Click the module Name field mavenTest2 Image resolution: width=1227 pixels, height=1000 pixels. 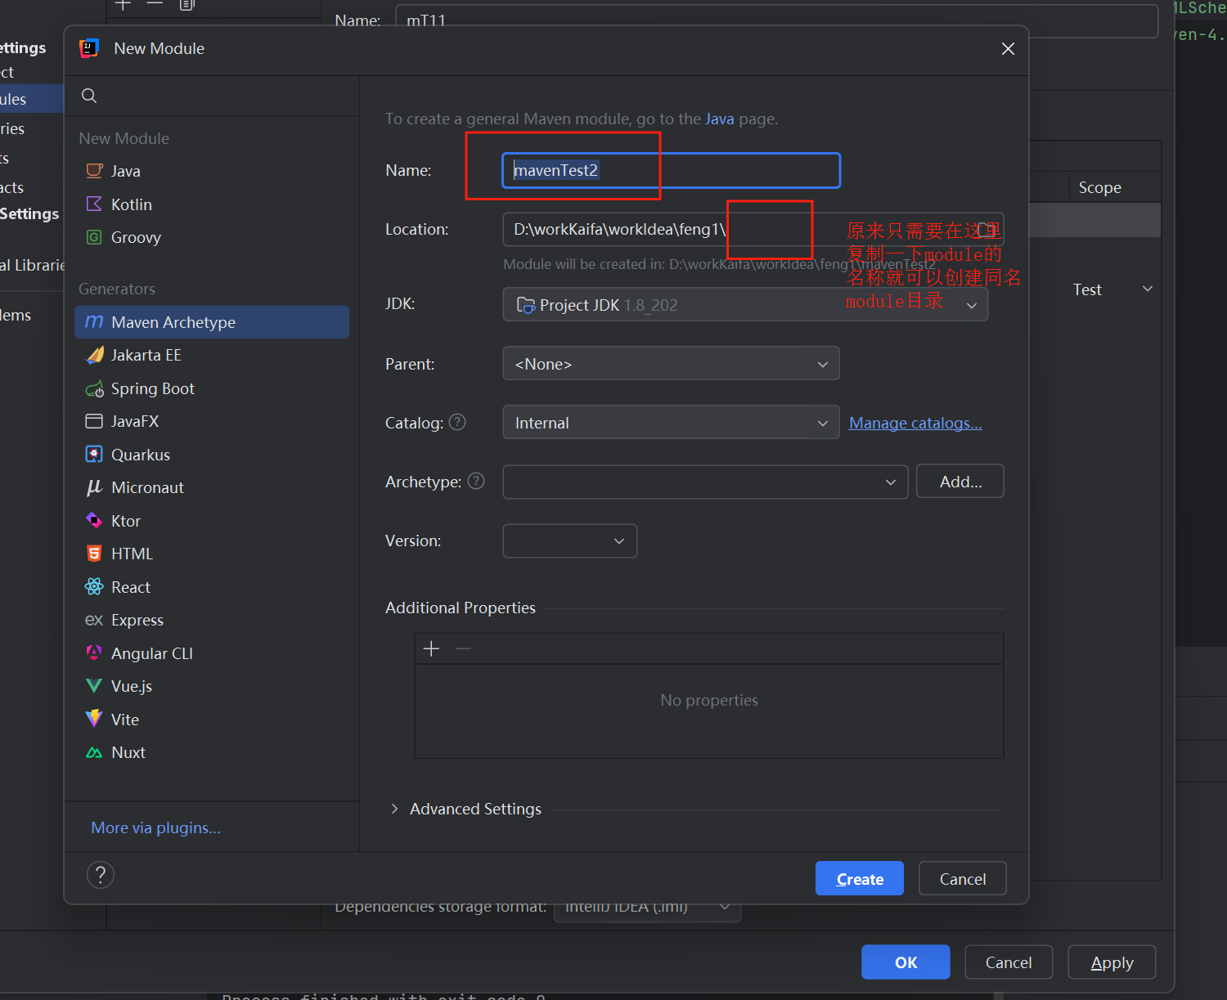coord(671,170)
